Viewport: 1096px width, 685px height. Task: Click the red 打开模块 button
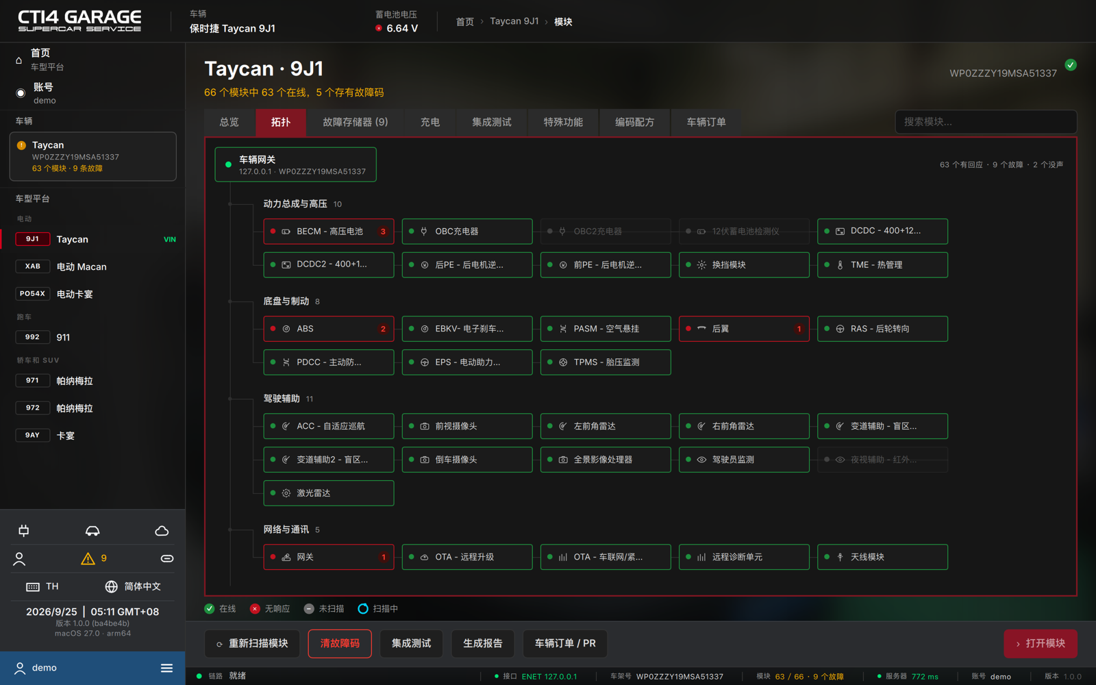pos(1041,644)
